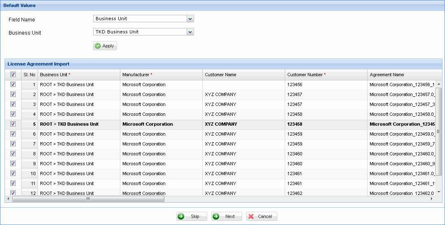Expand the Business Unit dropdown arrow
Viewport: 445px width, 225px height.
point(190,32)
